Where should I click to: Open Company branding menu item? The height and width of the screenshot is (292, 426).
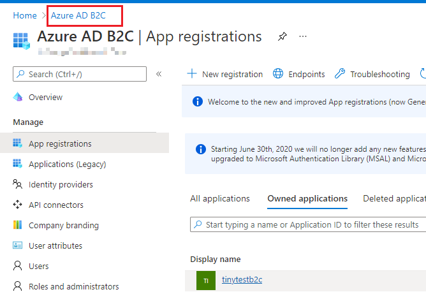pyautogui.click(x=64, y=226)
